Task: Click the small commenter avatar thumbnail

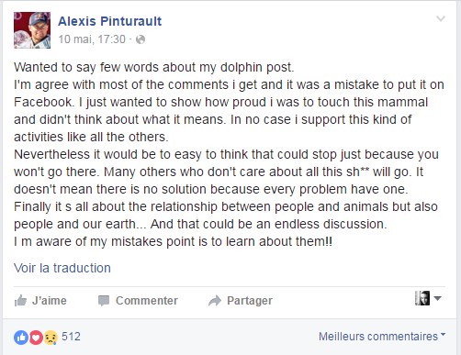Action: [422, 298]
